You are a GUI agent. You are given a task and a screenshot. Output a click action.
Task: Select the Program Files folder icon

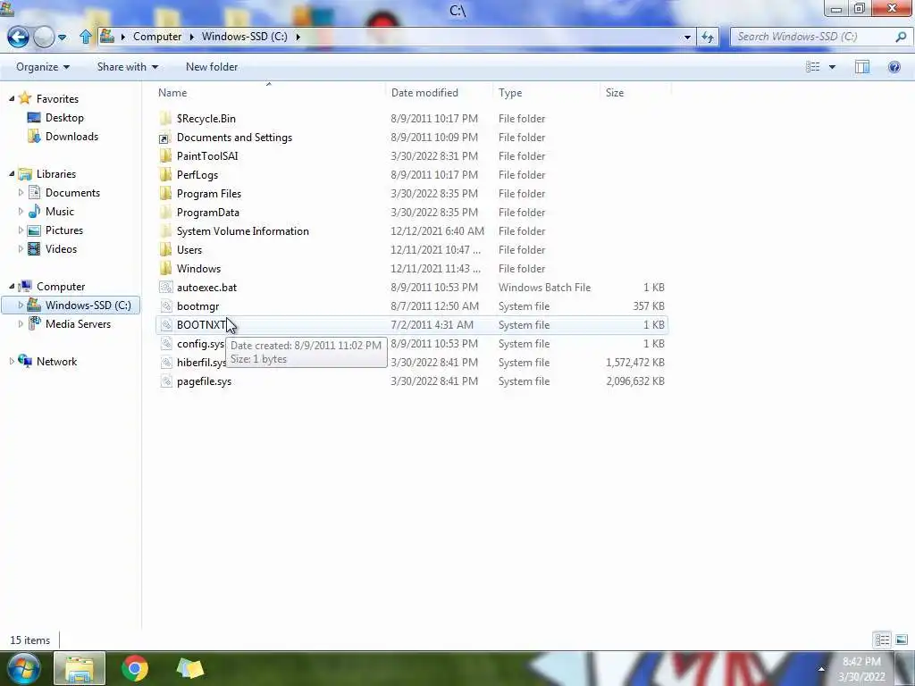click(x=165, y=193)
